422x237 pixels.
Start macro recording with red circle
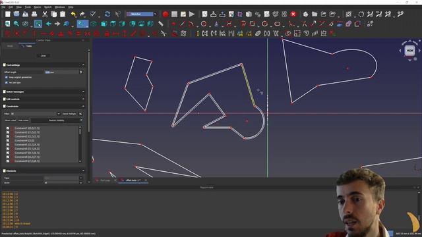(166, 14)
